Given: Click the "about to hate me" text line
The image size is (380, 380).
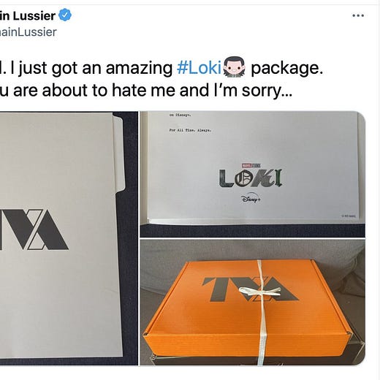Looking at the screenshot, I should point(146,91).
